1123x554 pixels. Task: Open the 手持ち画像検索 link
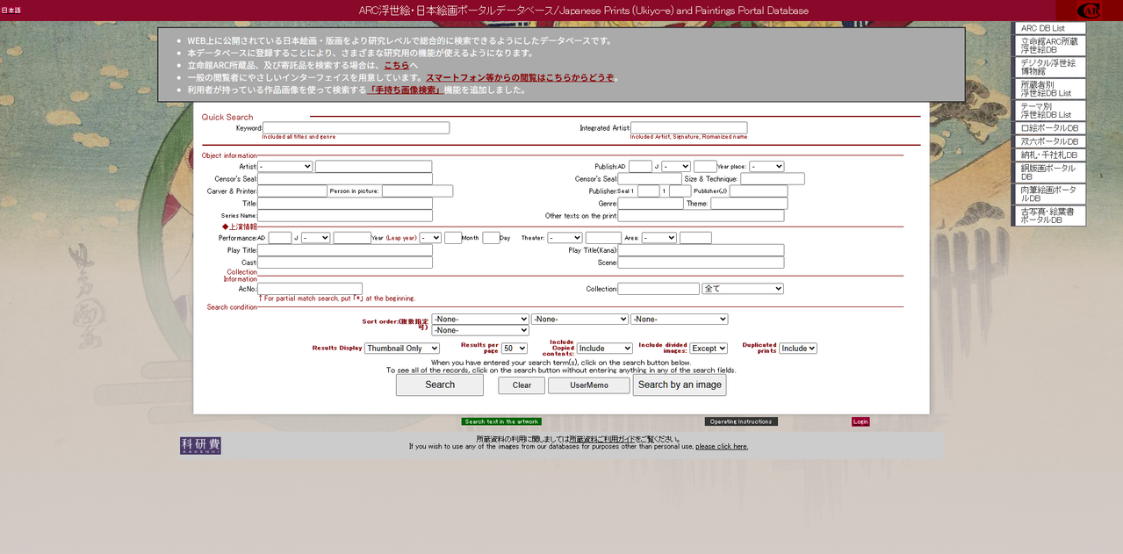coord(405,90)
